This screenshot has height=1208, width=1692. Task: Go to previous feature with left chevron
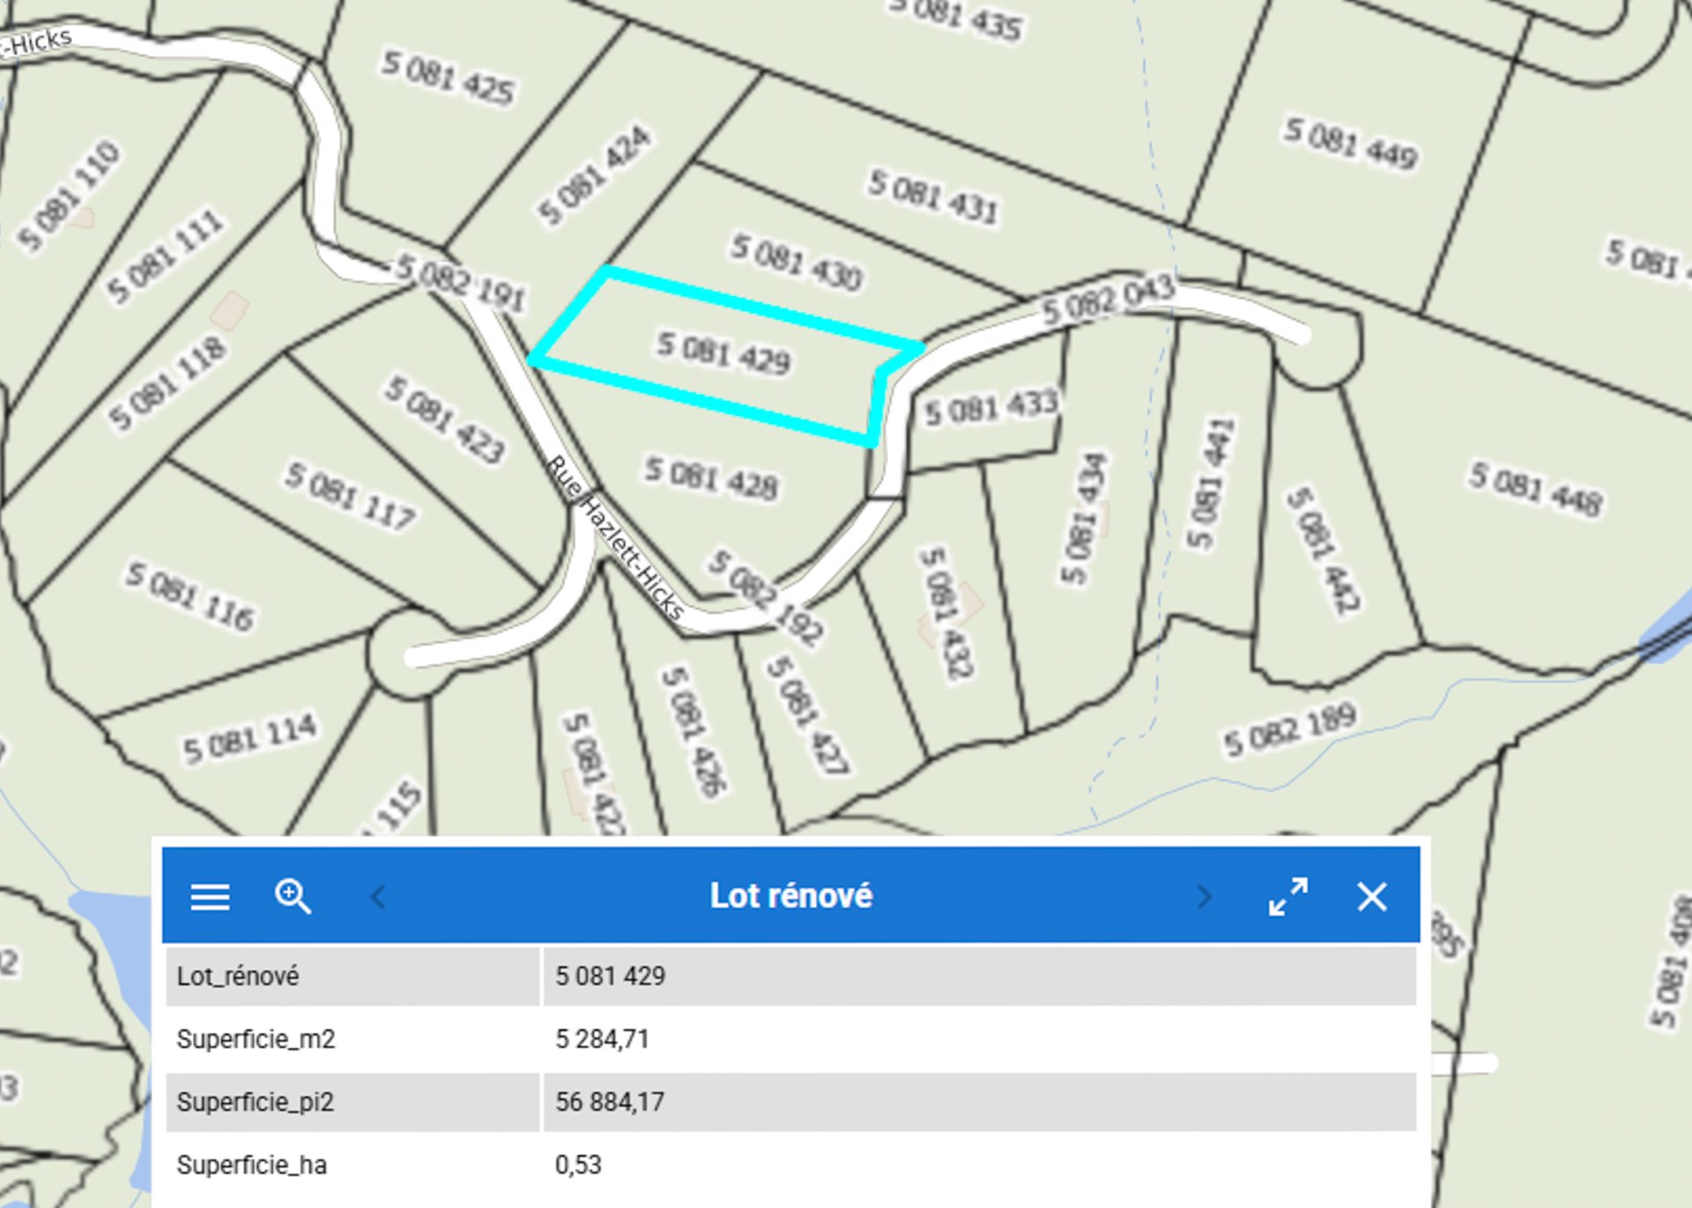tap(379, 897)
